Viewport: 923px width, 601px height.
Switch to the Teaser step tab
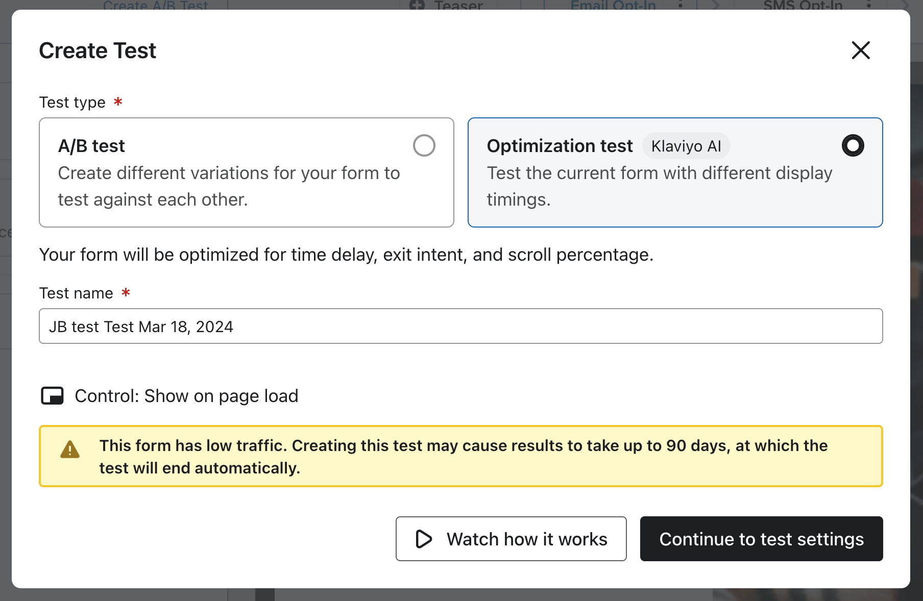tap(458, 6)
